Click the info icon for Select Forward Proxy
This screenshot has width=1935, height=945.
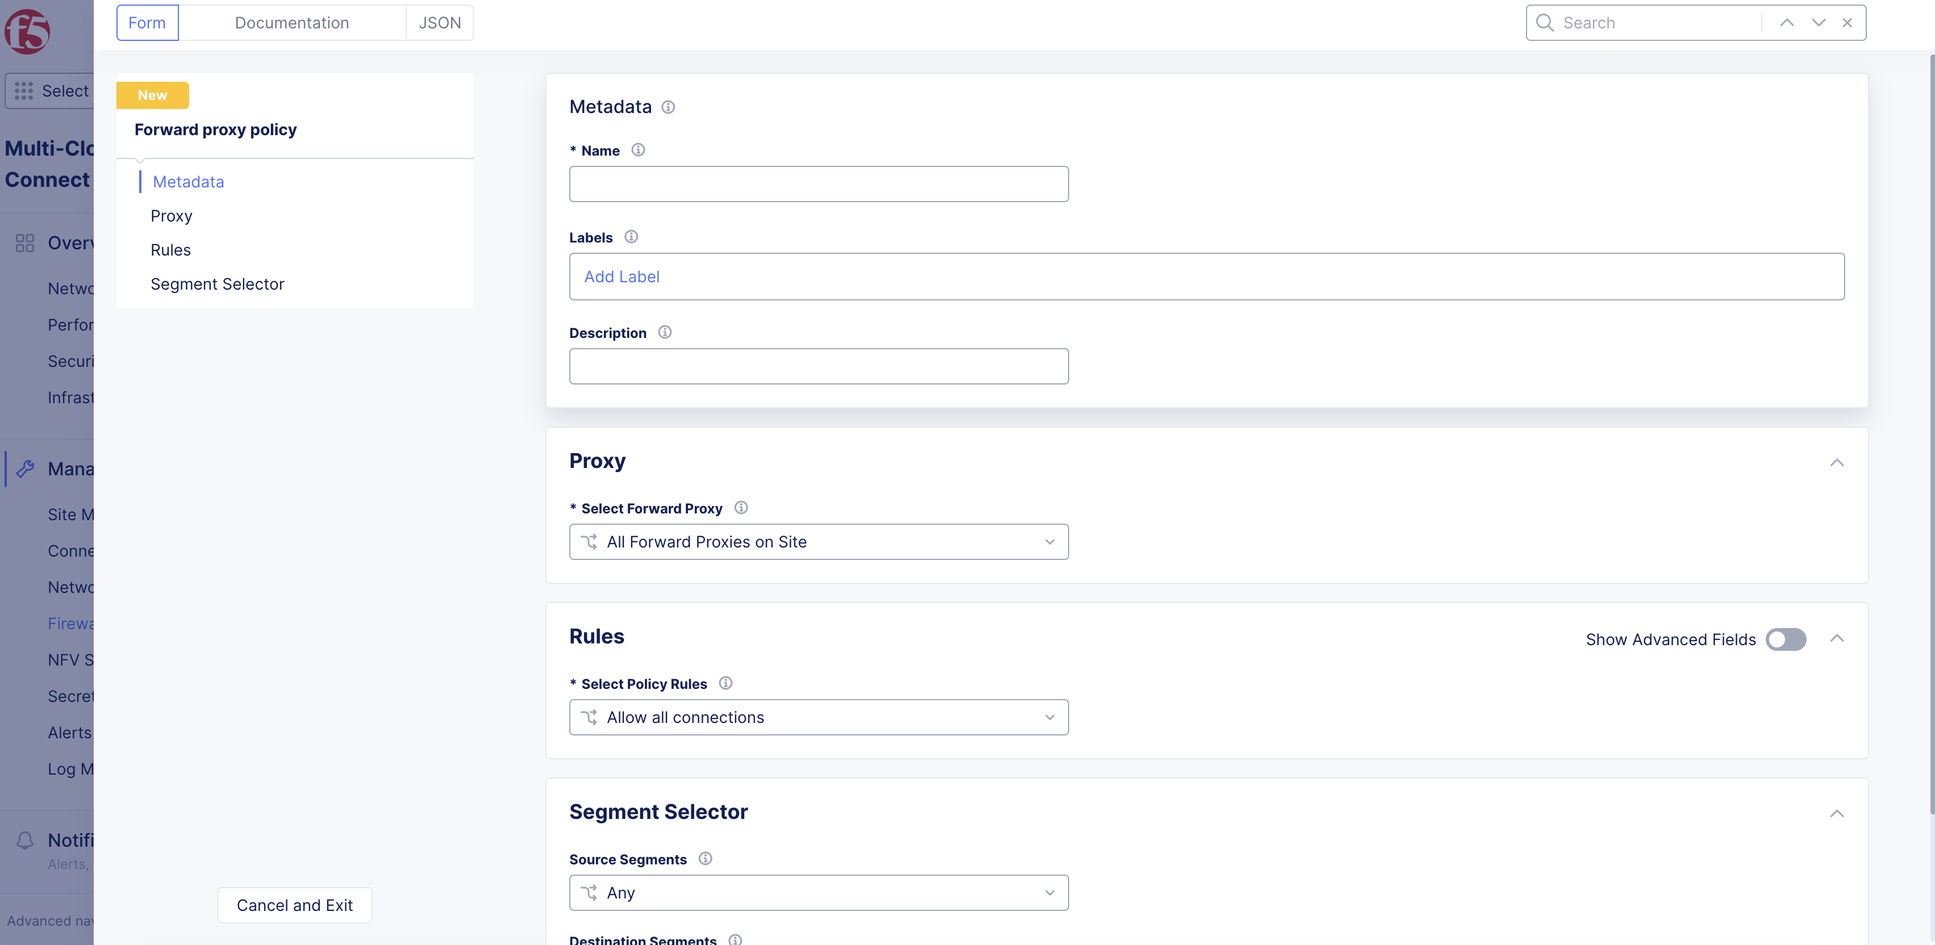741,508
